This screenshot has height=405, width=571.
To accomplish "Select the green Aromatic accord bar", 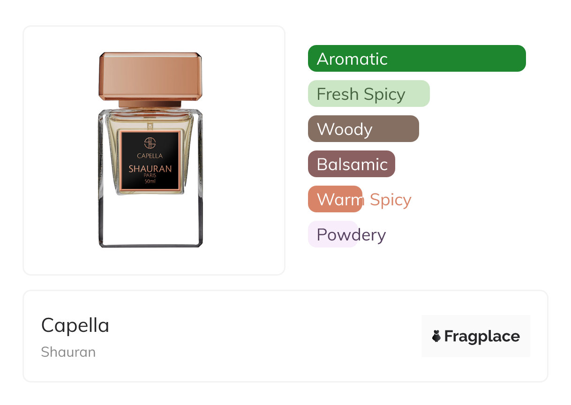I will pyautogui.click(x=416, y=59).
